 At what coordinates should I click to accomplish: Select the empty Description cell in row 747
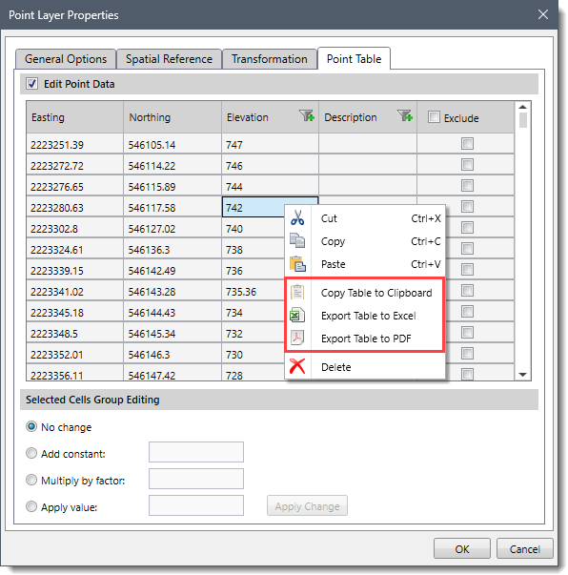point(368,144)
